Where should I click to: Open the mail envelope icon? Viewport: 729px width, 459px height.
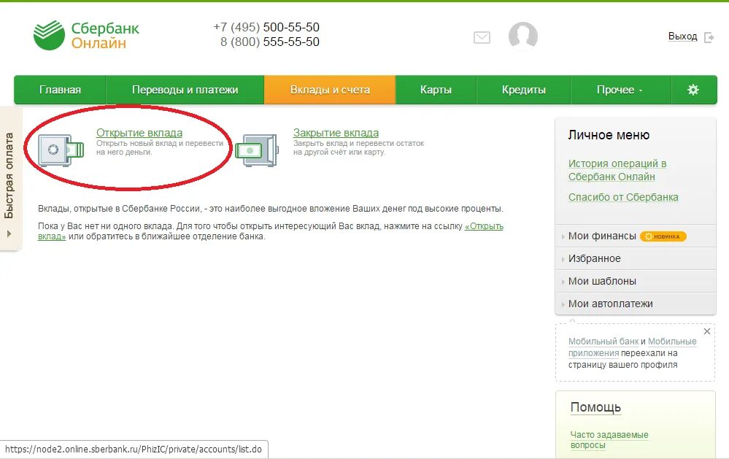(x=482, y=37)
